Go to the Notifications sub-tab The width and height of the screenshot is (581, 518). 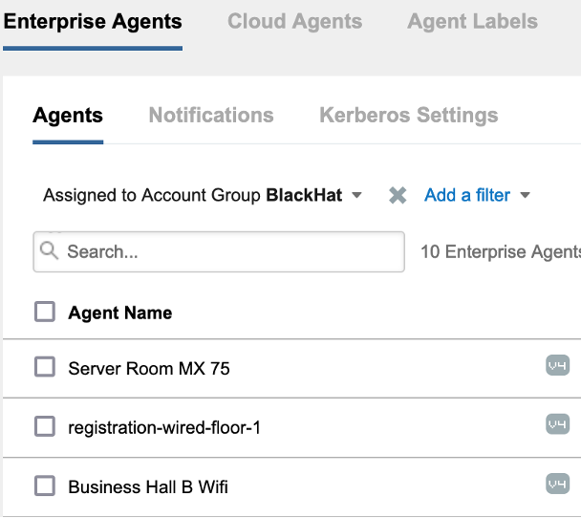tap(211, 116)
